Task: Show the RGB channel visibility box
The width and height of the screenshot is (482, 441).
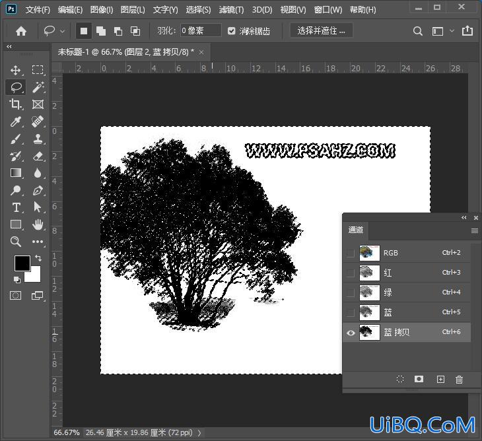Action: point(351,253)
